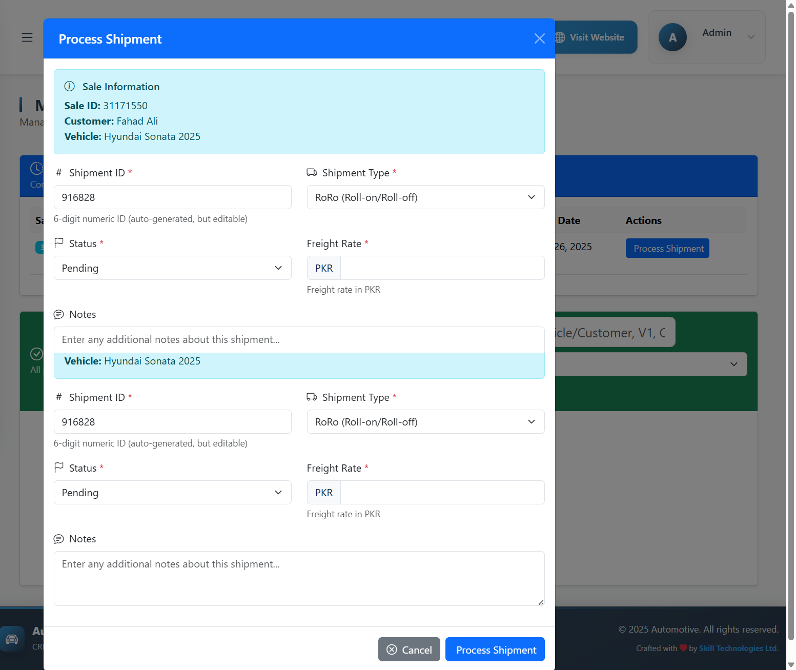The width and height of the screenshot is (796, 670).
Task: Click the hamburger menu icon
Action: tap(27, 37)
